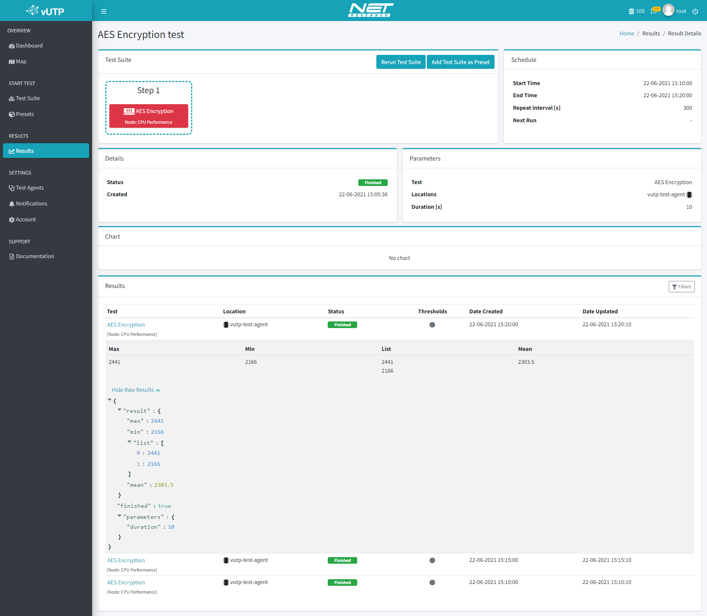This screenshot has width=707, height=616.
Task: Click the Test Suite start icon
Action: (12, 98)
